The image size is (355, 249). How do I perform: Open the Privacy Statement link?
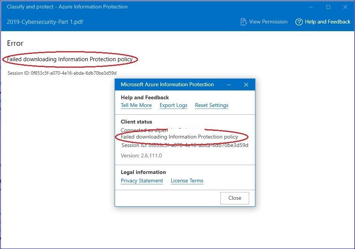pos(142,181)
